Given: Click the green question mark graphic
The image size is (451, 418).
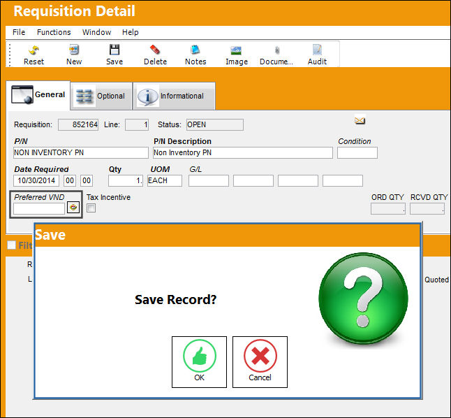Looking at the screenshot, I should [363, 298].
